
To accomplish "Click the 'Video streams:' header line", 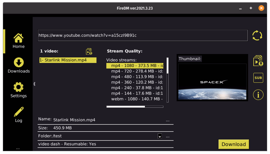I will point(121,60).
